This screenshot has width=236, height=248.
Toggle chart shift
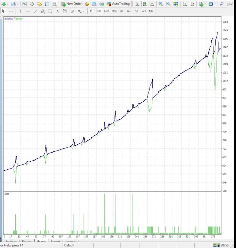click(193, 4)
